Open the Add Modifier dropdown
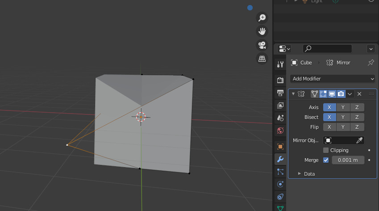379x211 pixels. coord(333,79)
